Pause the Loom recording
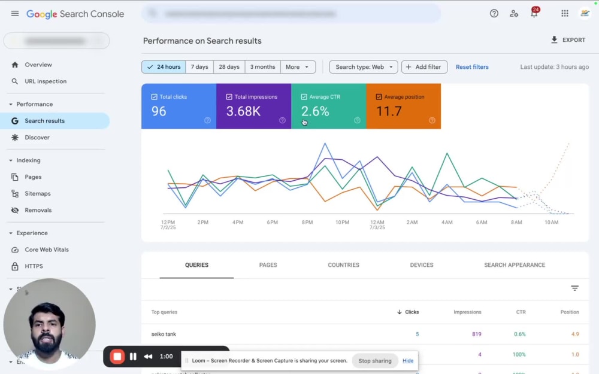The height and width of the screenshot is (374, 599). 133,357
